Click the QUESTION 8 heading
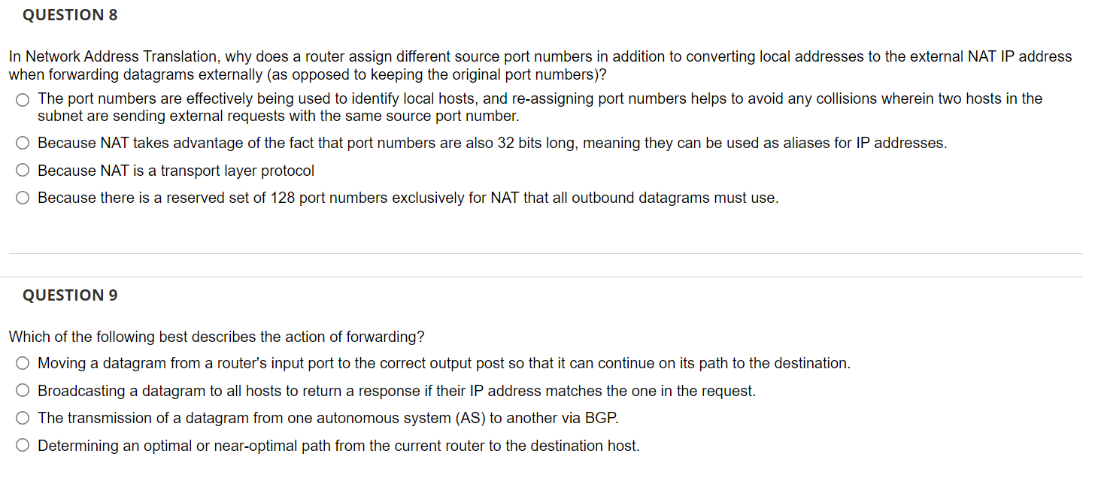Screen dimensions: 1098x478 70,15
